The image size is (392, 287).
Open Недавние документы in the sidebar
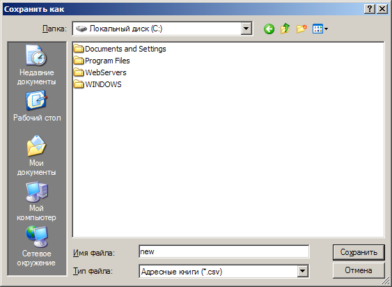tap(36, 65)
